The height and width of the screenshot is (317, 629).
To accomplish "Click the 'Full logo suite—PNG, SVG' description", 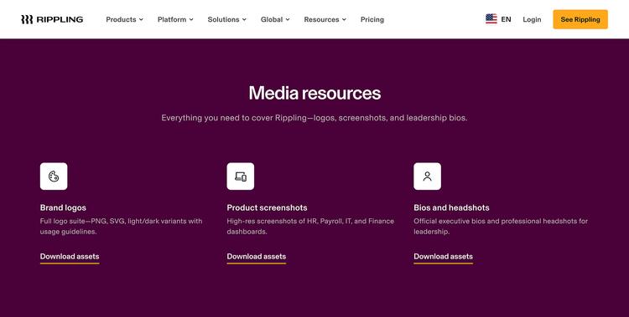I will 121,226.
